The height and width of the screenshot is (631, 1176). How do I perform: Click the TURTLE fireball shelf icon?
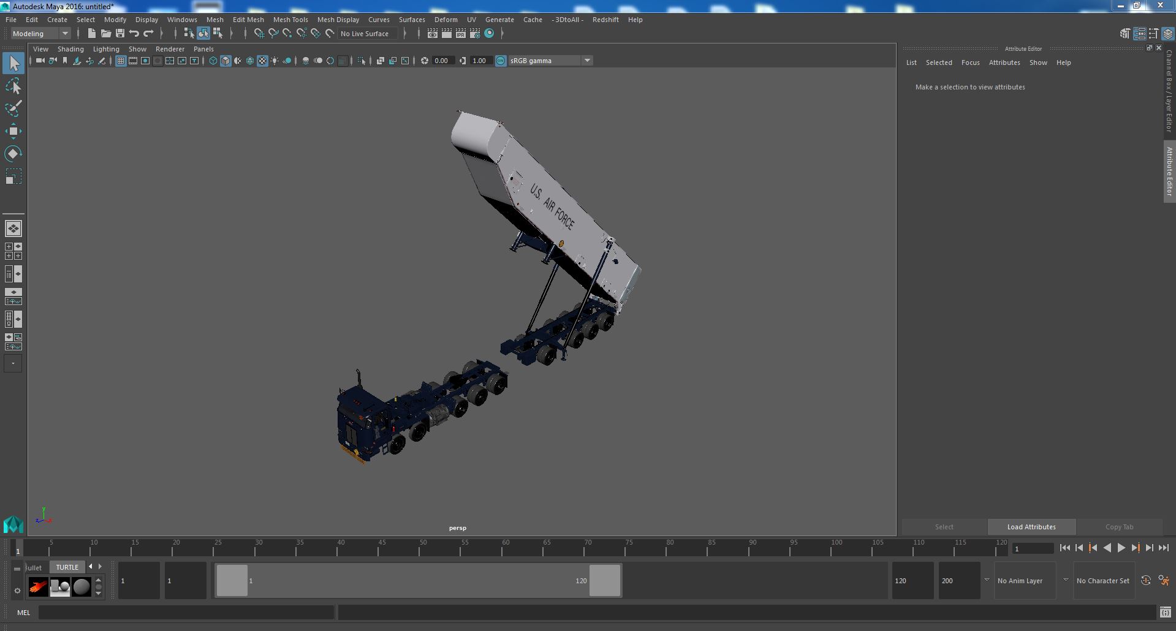point(38,587)
